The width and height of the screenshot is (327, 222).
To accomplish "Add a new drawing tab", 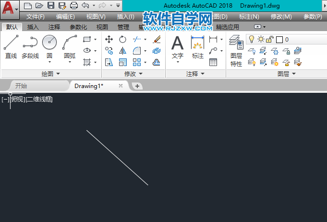I will 137,86.
